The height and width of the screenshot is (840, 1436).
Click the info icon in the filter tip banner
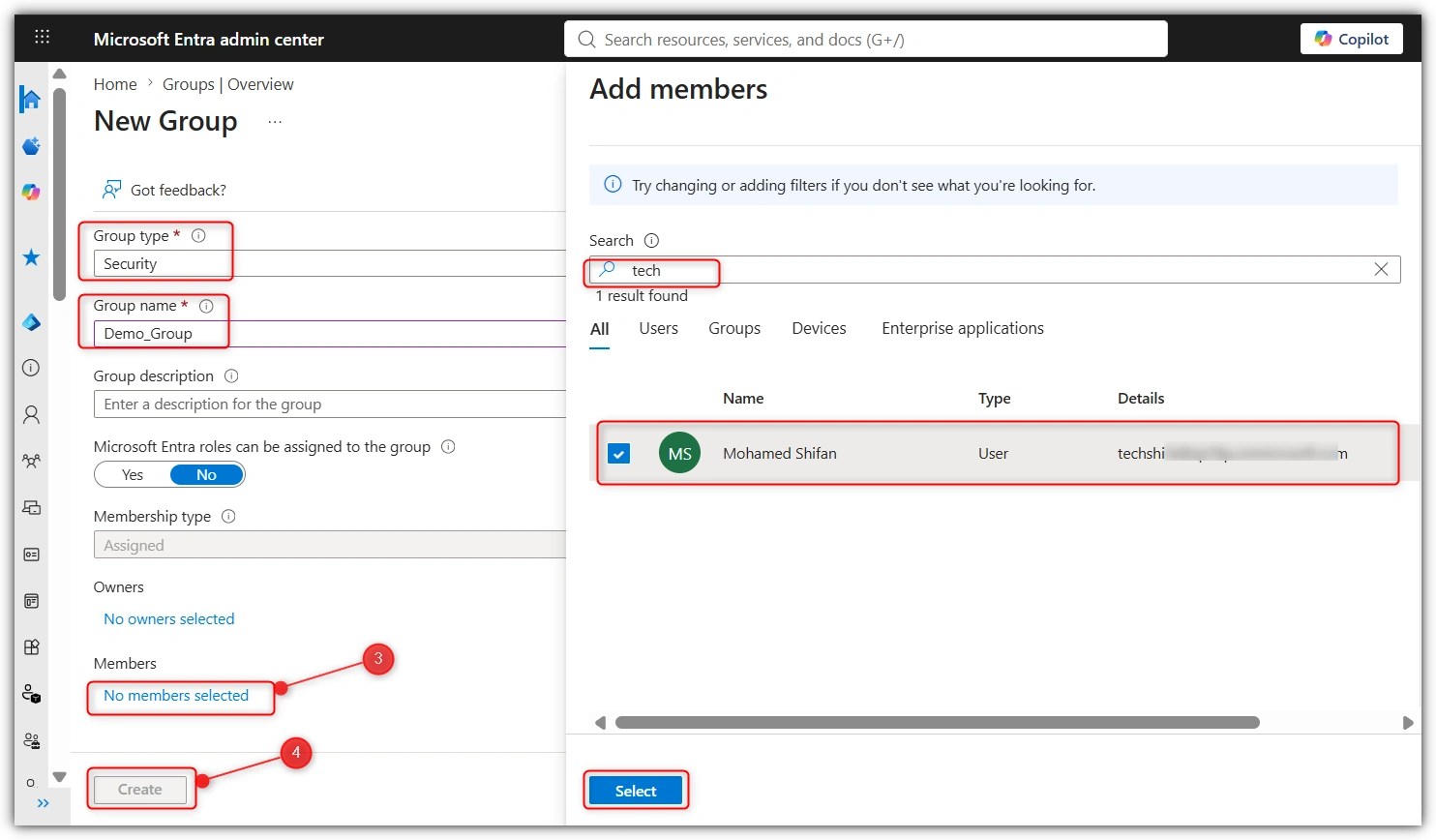point(613,184)
